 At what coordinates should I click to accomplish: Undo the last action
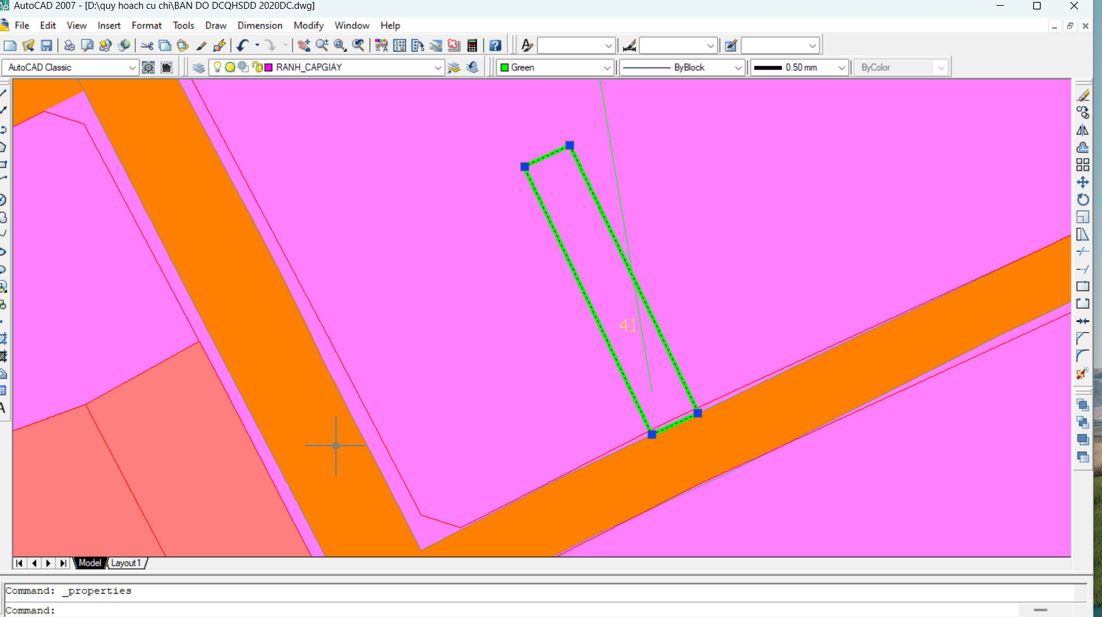click(243, 46)
